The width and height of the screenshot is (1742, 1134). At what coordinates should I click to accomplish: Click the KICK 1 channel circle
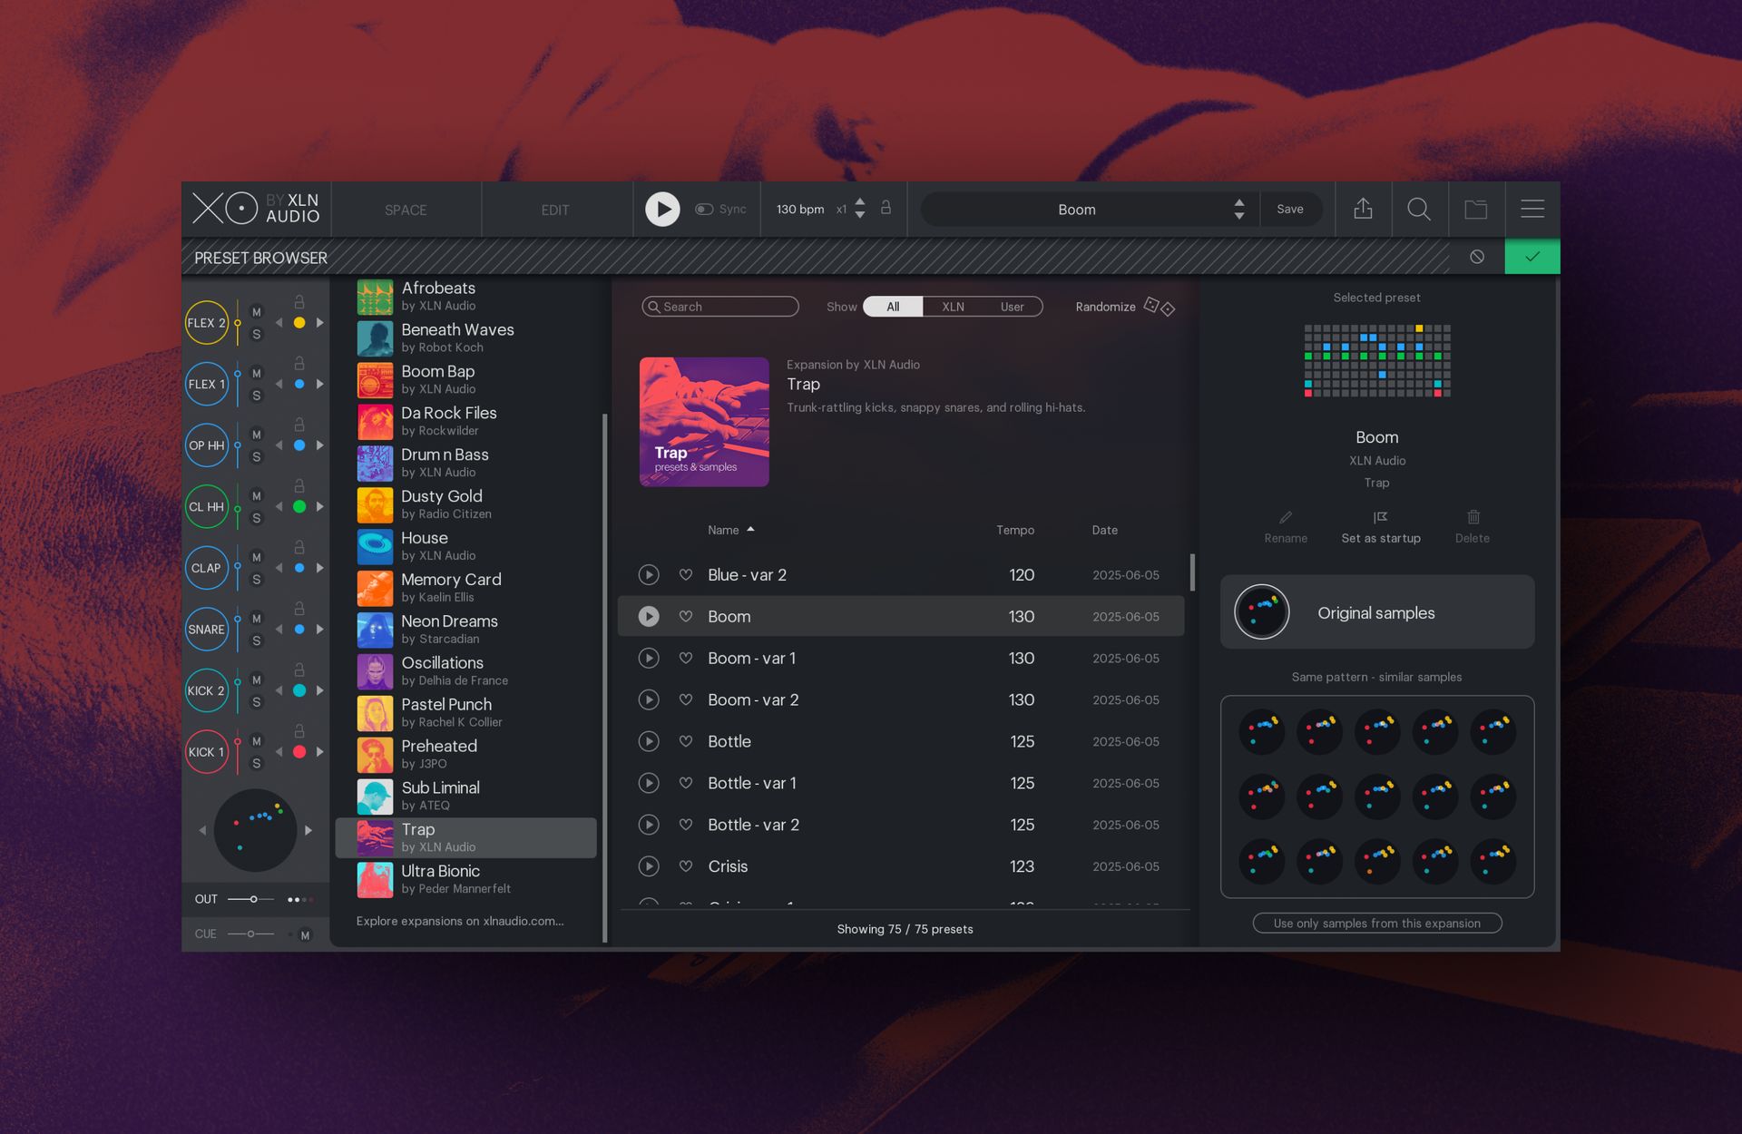click(207, 752)
